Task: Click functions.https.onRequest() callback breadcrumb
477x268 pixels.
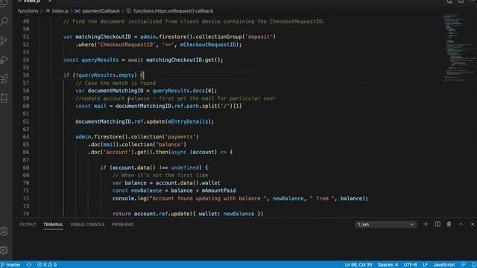Action: (x=170, y=11)
